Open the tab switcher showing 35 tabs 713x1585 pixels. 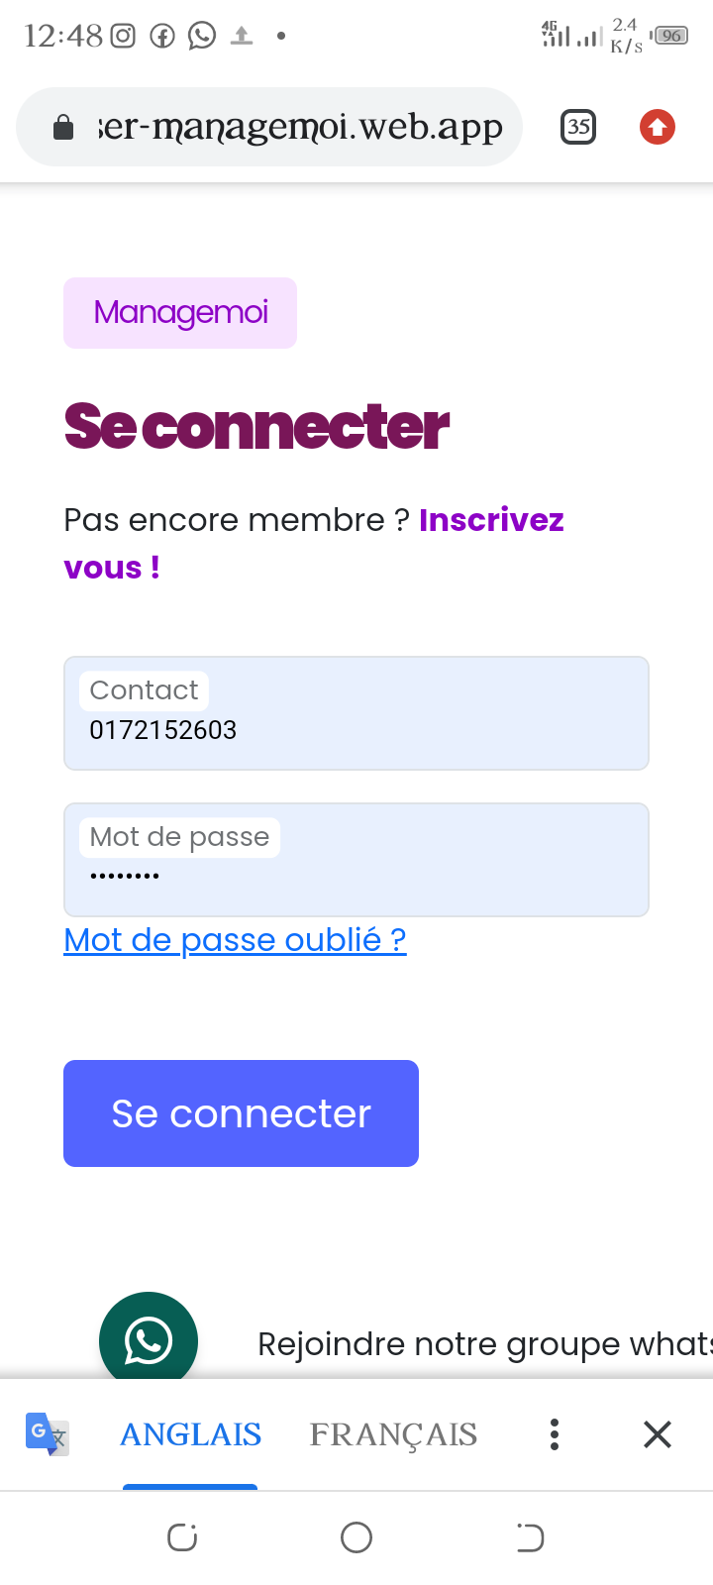tap(578, 127)
